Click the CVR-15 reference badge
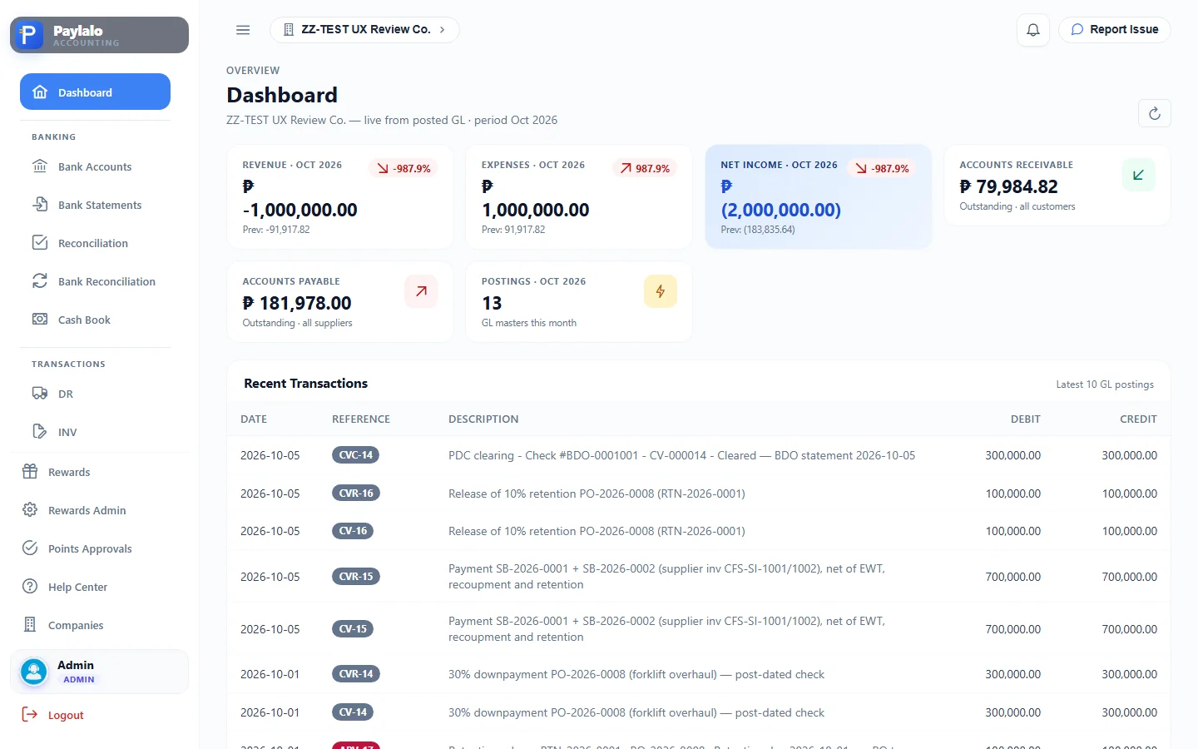The width and height of the screenshot is (1198, 749). tap(355, 577)
